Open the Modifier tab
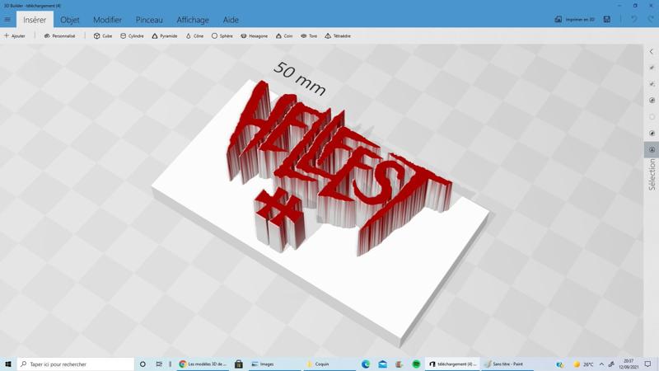Viewport: 659px width, 371px height. point(107,20)
